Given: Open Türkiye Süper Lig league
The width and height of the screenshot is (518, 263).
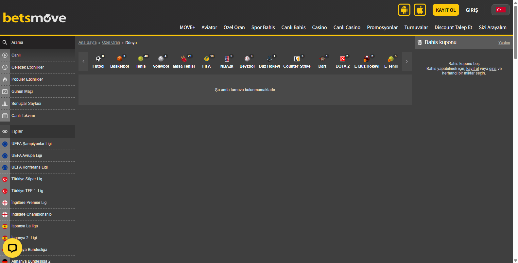Looking at the screenshot, I should 38,179.
